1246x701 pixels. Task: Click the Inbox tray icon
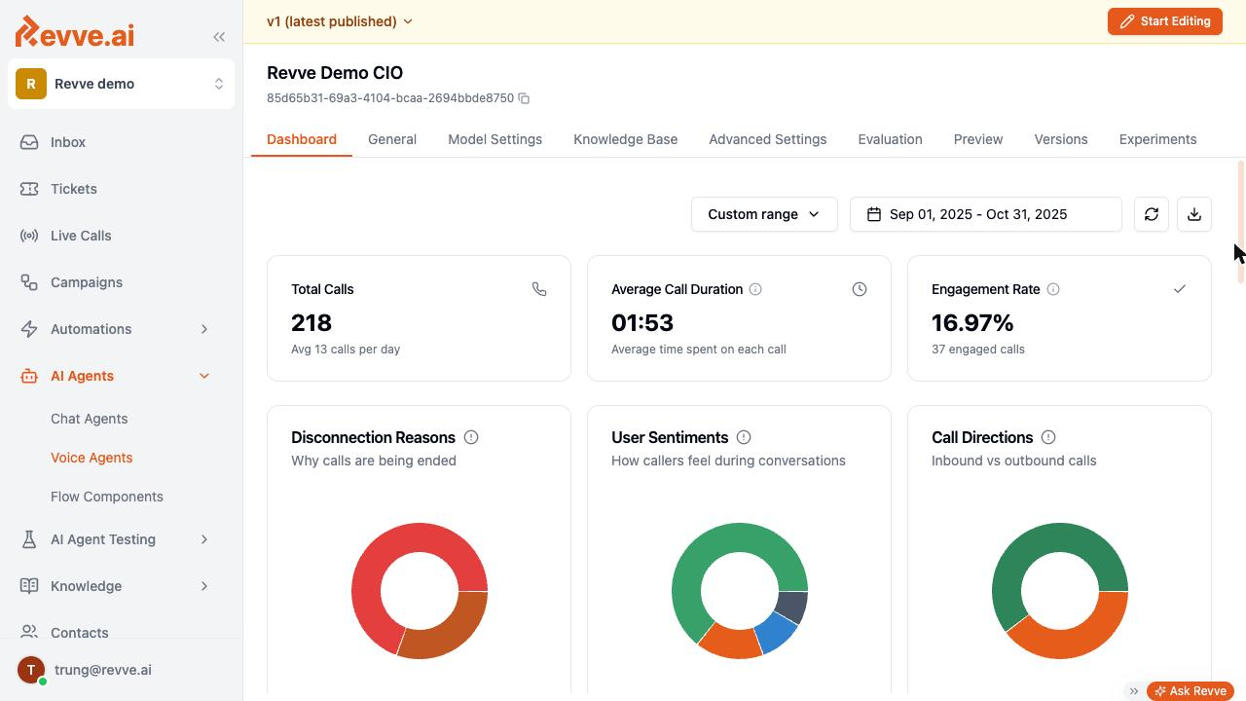tap(29, 142)
